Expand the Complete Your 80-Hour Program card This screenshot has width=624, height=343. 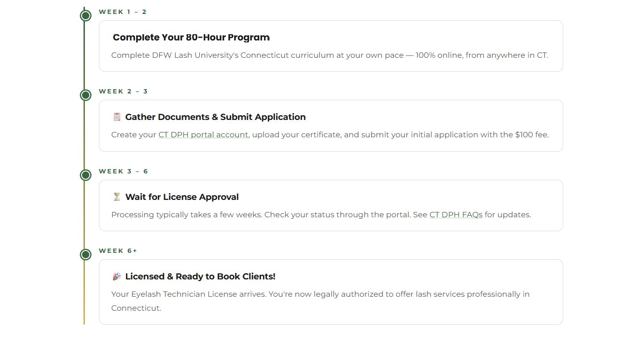[x=331, y=45]
